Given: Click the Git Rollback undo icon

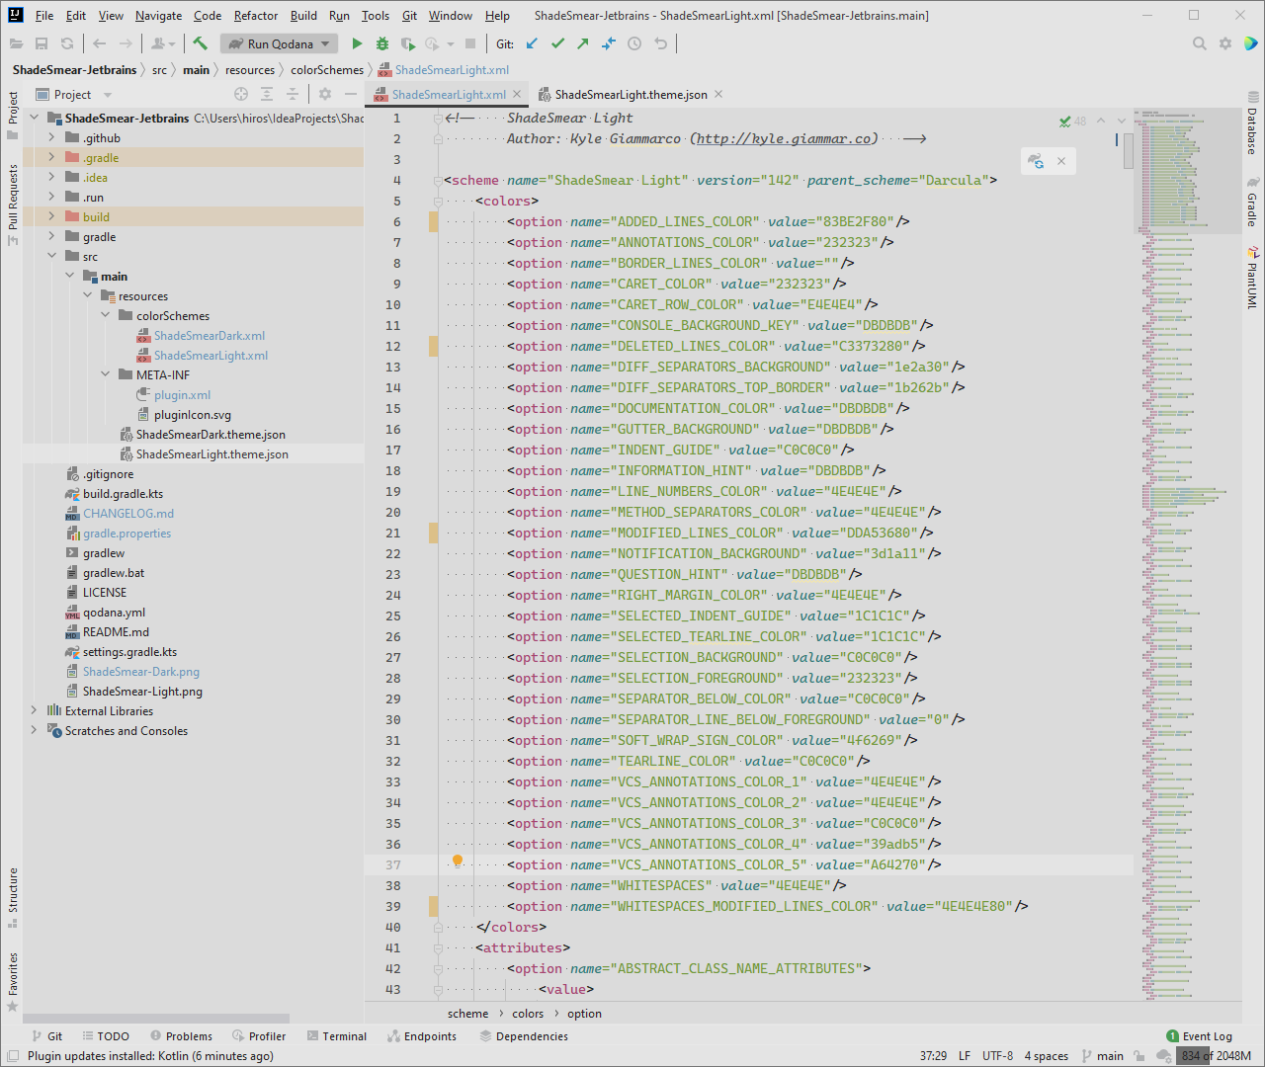Looking at the screenshot, I should [x=660, y=43].
